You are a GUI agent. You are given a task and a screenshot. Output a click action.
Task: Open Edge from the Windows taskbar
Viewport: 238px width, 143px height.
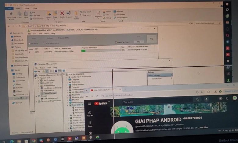12,141
